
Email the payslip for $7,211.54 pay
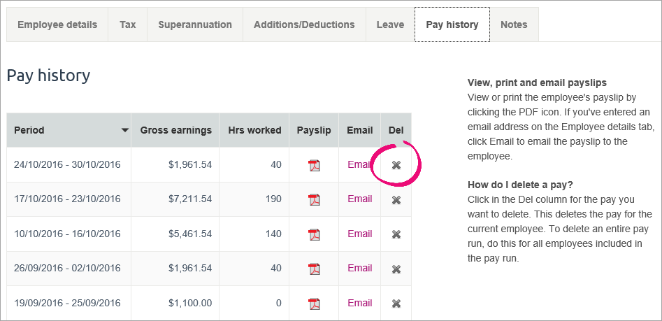[x=359, y=199]
